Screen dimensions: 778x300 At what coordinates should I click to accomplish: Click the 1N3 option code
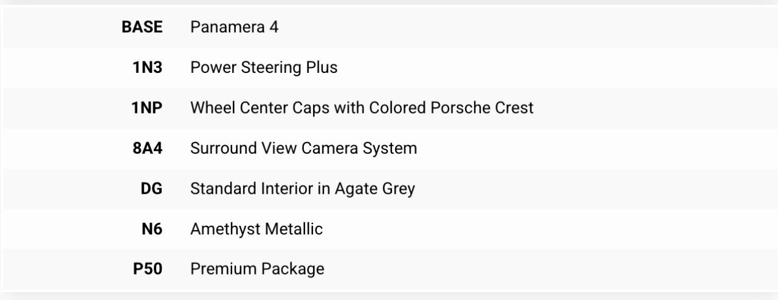pos(148,68)
